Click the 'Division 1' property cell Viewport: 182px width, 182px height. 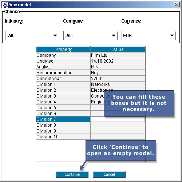coord(63,84)
